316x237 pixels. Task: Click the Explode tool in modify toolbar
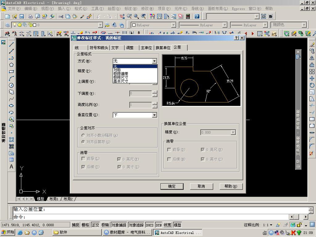(312, 153)
